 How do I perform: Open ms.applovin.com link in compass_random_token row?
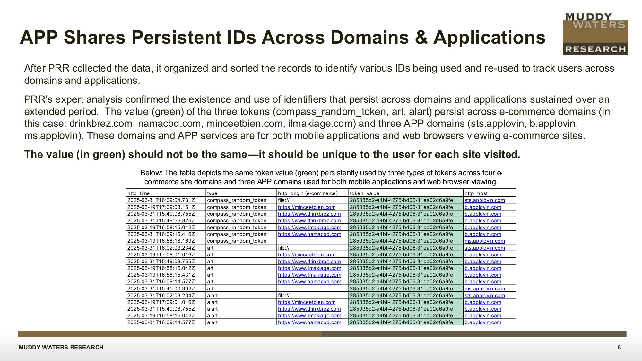click(x=484, y=241)
